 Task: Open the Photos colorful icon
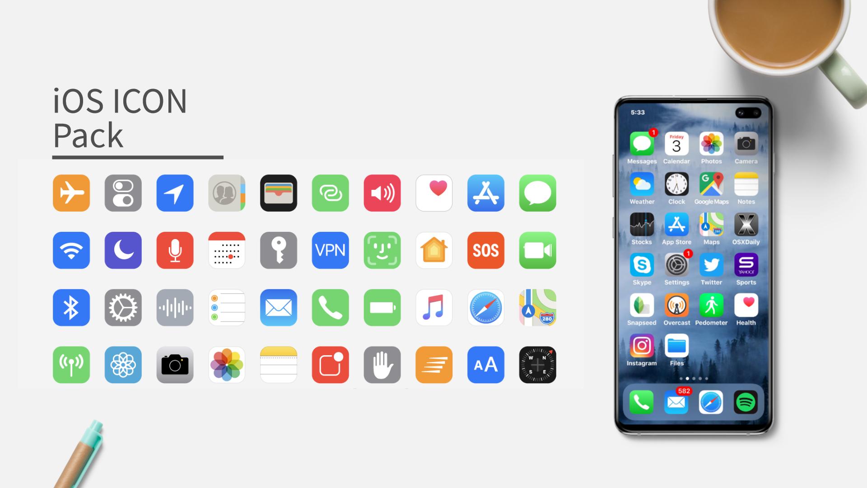pos(227,365)
